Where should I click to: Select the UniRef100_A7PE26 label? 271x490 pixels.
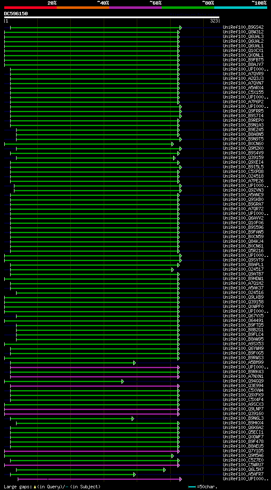(x=243, y=181)
